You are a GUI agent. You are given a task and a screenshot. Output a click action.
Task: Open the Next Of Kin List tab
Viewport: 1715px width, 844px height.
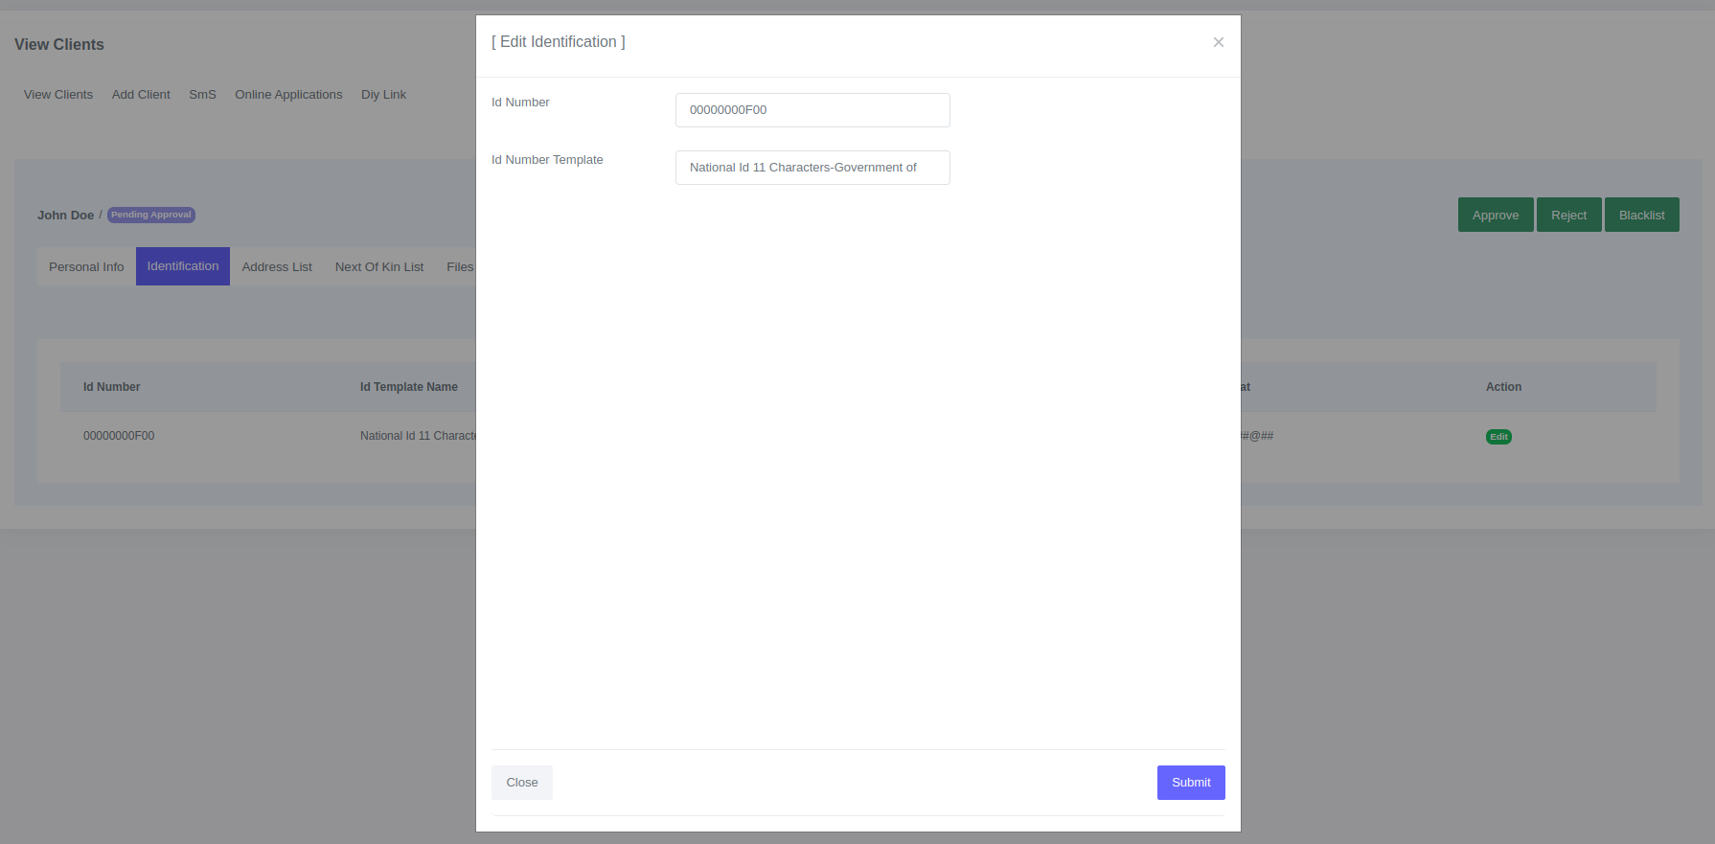coord(379,267)
